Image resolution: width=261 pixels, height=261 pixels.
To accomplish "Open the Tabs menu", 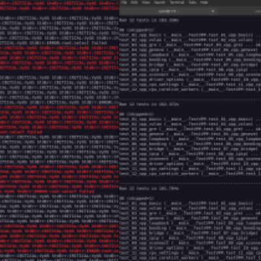I will [192, 3].
